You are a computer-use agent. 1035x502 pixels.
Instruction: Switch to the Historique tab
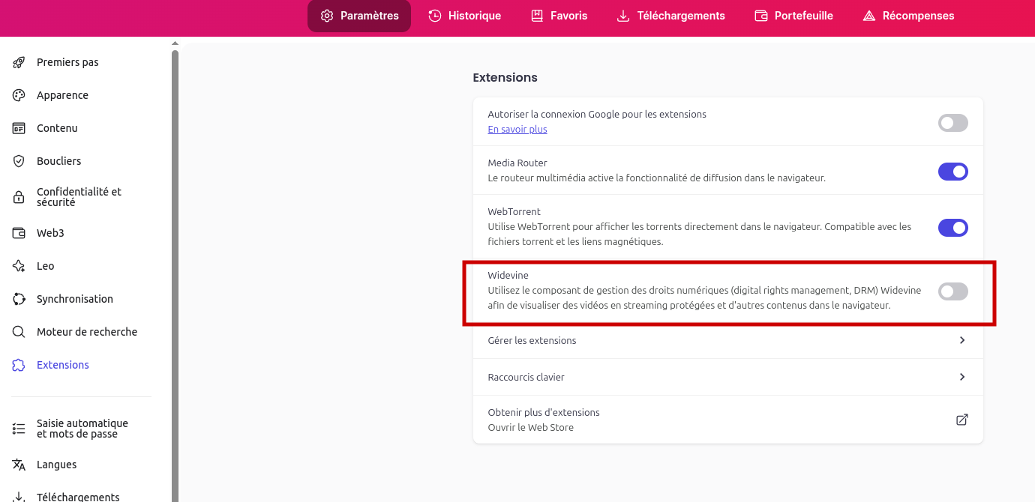(465, 16)
